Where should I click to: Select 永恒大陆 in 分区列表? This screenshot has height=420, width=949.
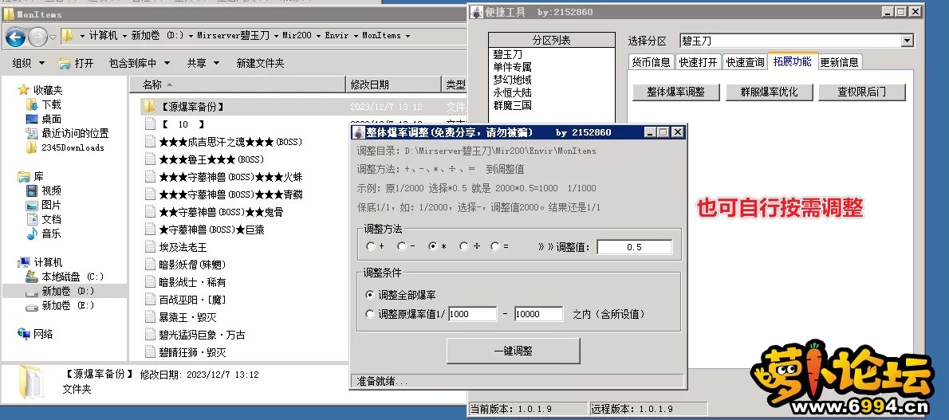click(x=512, y=92)
